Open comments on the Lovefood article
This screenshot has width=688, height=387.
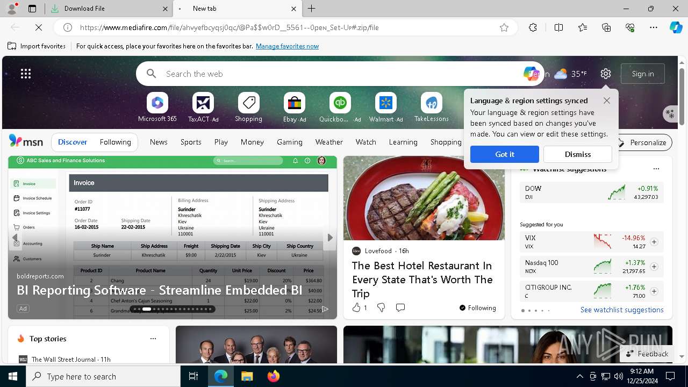[400, 307]
